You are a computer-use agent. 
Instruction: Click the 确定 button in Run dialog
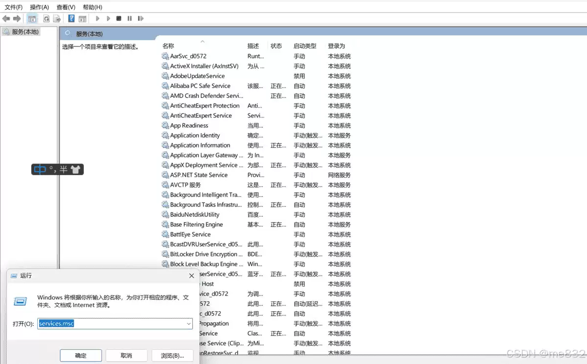point(80,355)
